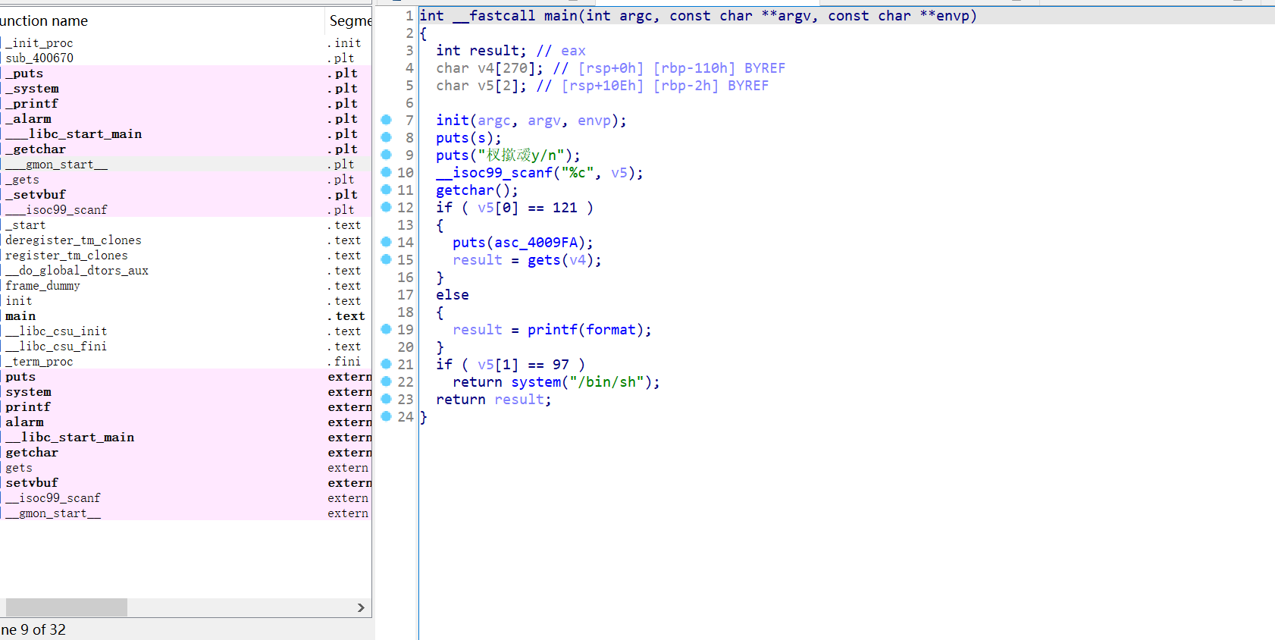This screenshot has width=1275, height=640.
Task: Click init call on line 7
Action: 453,121
